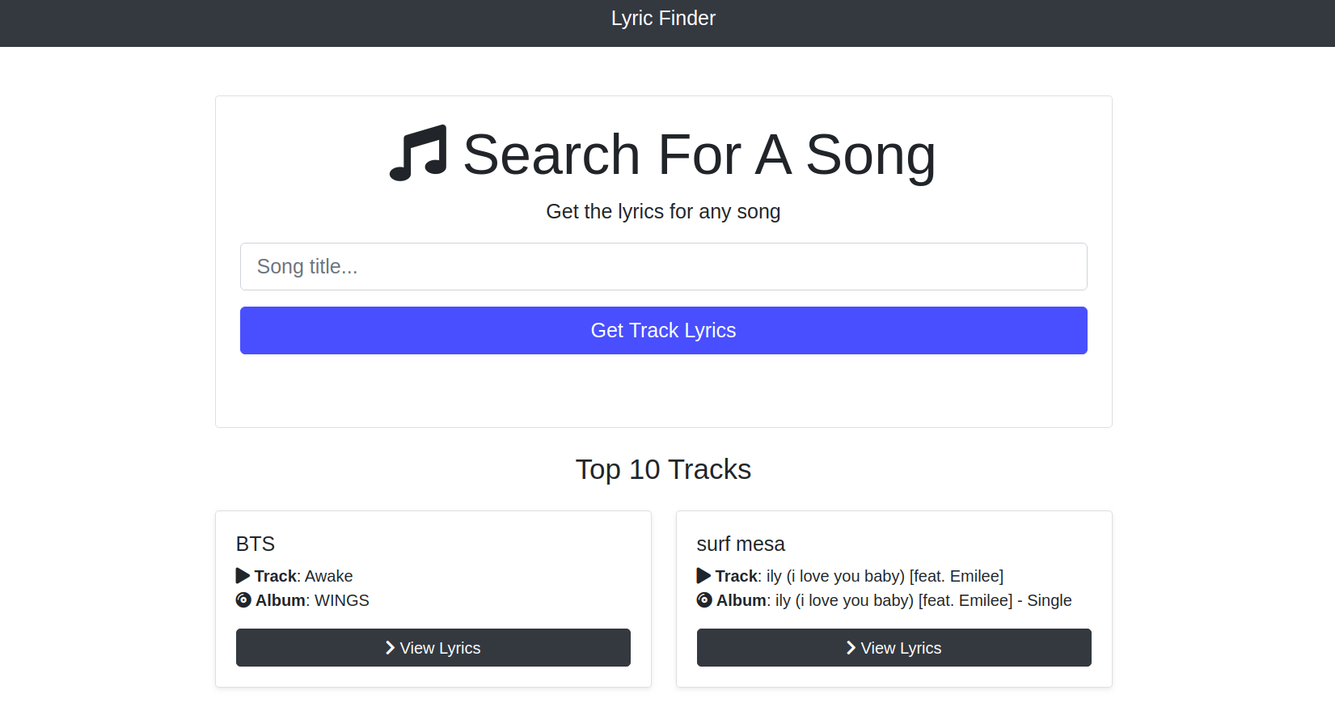Select the Top 10 Tracks heading
1335x703 pixels.
[663, 469]
